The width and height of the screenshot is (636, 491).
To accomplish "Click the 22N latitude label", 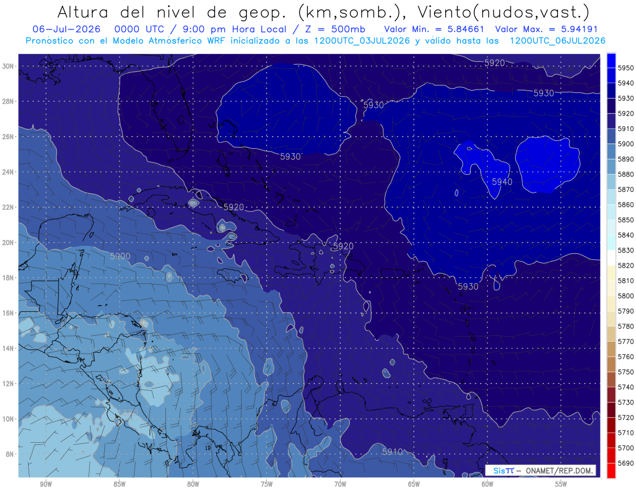I will coord(9,207).
